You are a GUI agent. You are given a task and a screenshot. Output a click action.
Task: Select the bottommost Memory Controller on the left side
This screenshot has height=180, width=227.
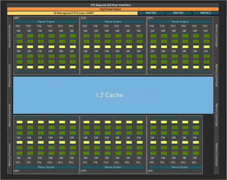pos(10,154)
